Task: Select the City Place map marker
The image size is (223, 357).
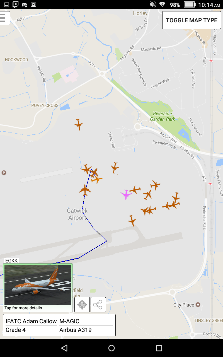Action: click(198, 305)
